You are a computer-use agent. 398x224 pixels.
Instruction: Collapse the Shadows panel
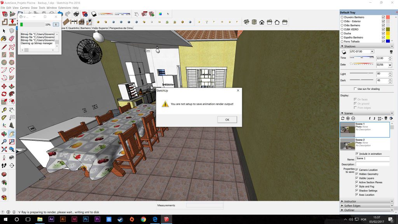pos(342,46)
